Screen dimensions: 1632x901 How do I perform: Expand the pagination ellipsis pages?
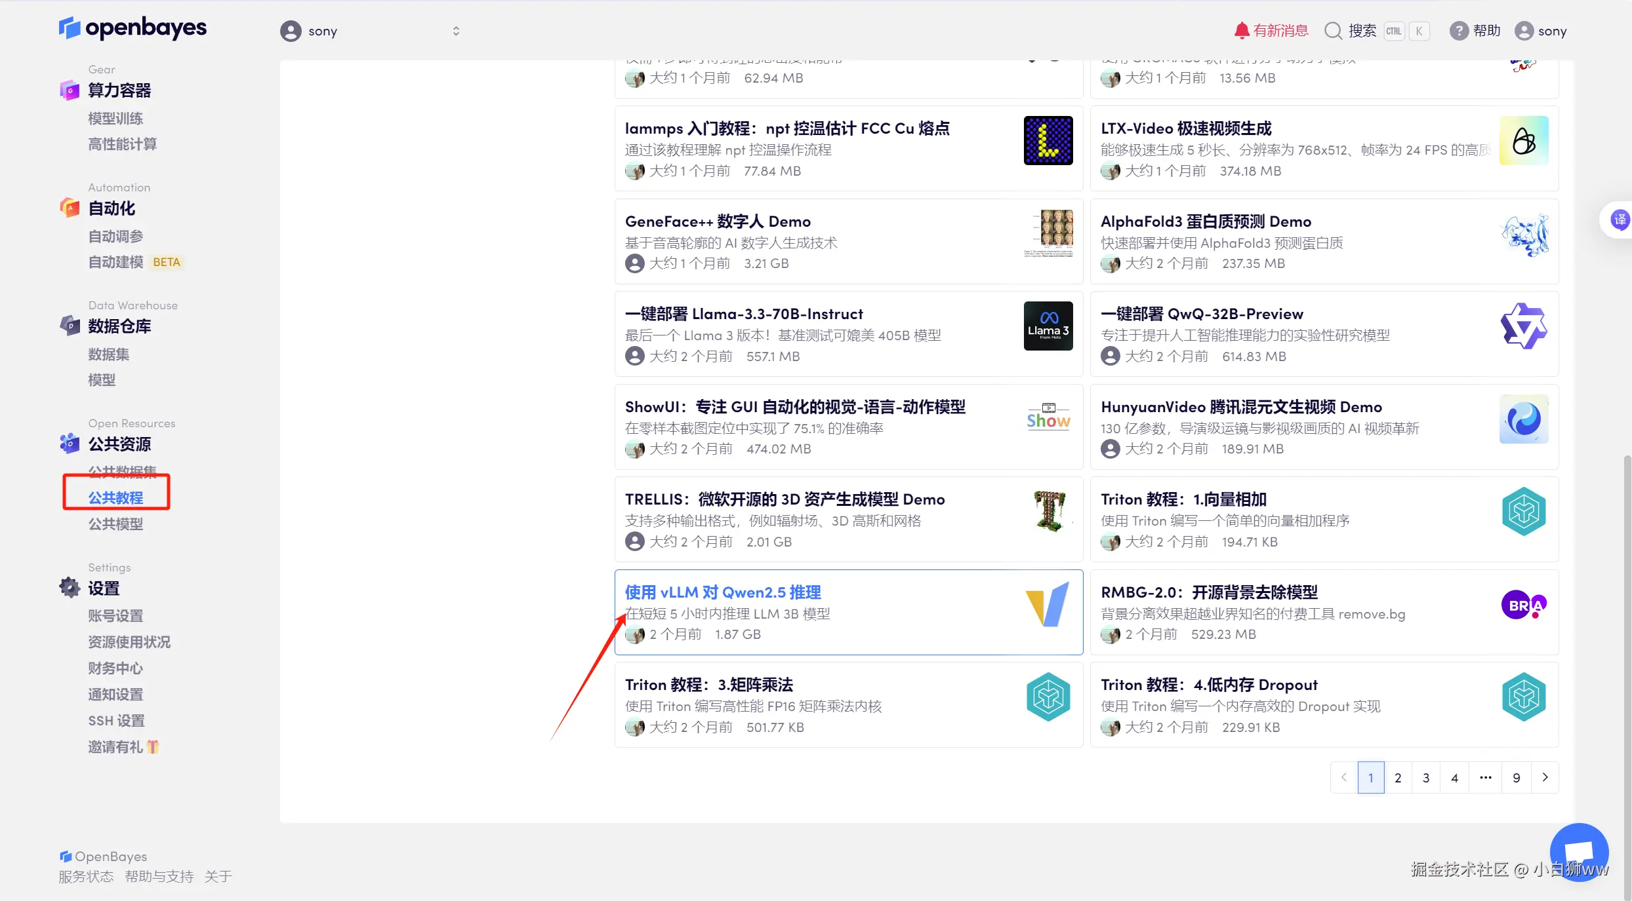coord(1485,777)
